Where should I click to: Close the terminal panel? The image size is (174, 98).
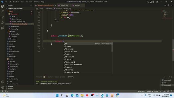click(x=172, y=77)
